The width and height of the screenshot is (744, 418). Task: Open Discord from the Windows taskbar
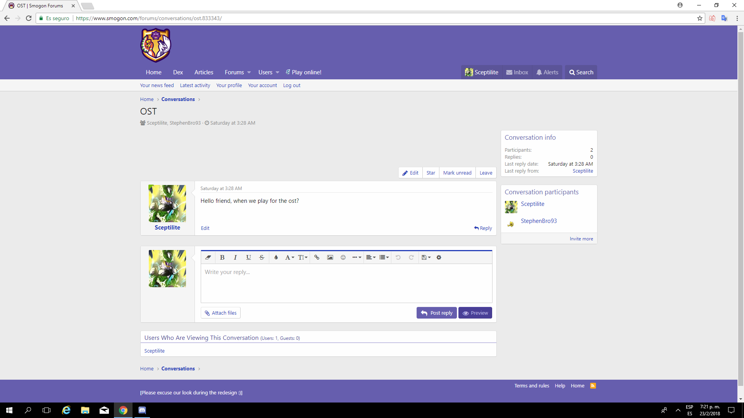coord(142,410)
